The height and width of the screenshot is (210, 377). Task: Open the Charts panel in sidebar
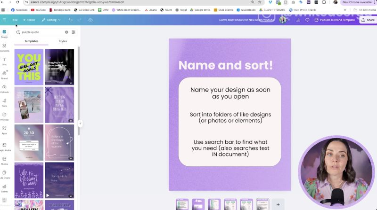pyautogui.click(x=4, y=188)
